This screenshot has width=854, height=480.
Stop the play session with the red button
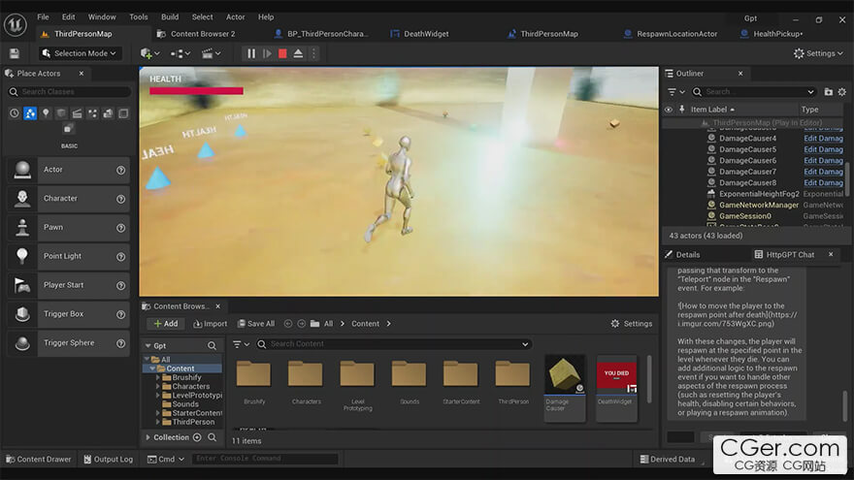tap(282, 53)
